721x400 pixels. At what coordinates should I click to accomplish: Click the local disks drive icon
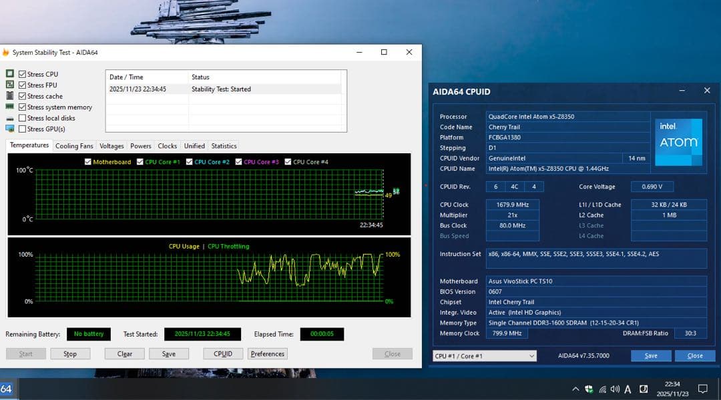tap(9, 119)
